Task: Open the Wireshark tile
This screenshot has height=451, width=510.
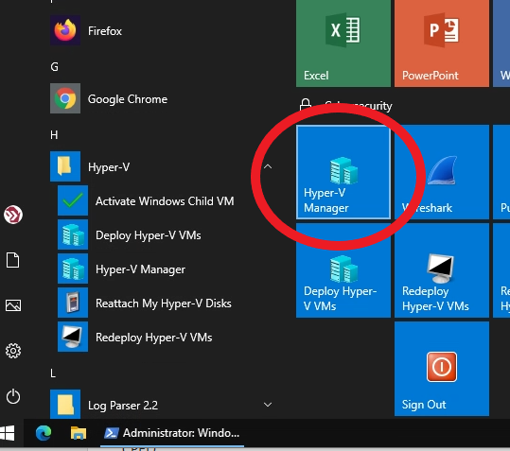Action: (441, 172)
